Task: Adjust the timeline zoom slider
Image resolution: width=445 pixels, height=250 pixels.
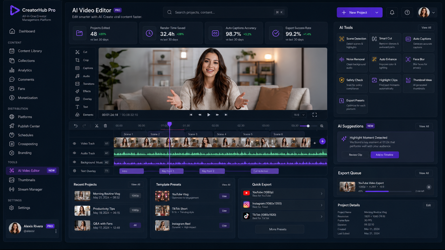Action: [x=308, y=126]
